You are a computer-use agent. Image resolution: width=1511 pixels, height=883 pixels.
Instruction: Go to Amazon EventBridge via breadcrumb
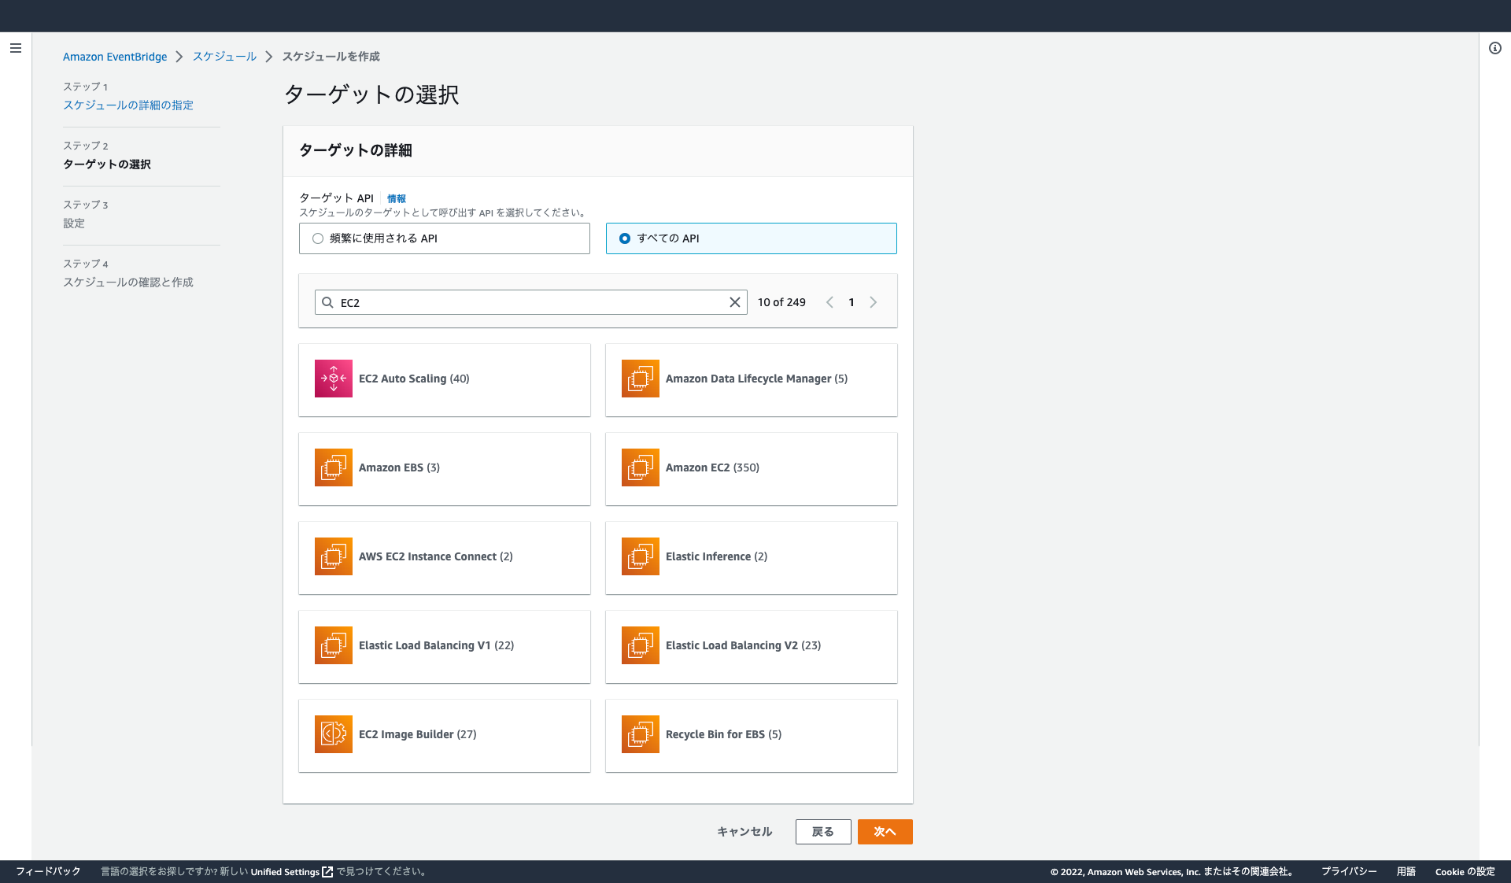pyautogui.click(x=115, y=56)
